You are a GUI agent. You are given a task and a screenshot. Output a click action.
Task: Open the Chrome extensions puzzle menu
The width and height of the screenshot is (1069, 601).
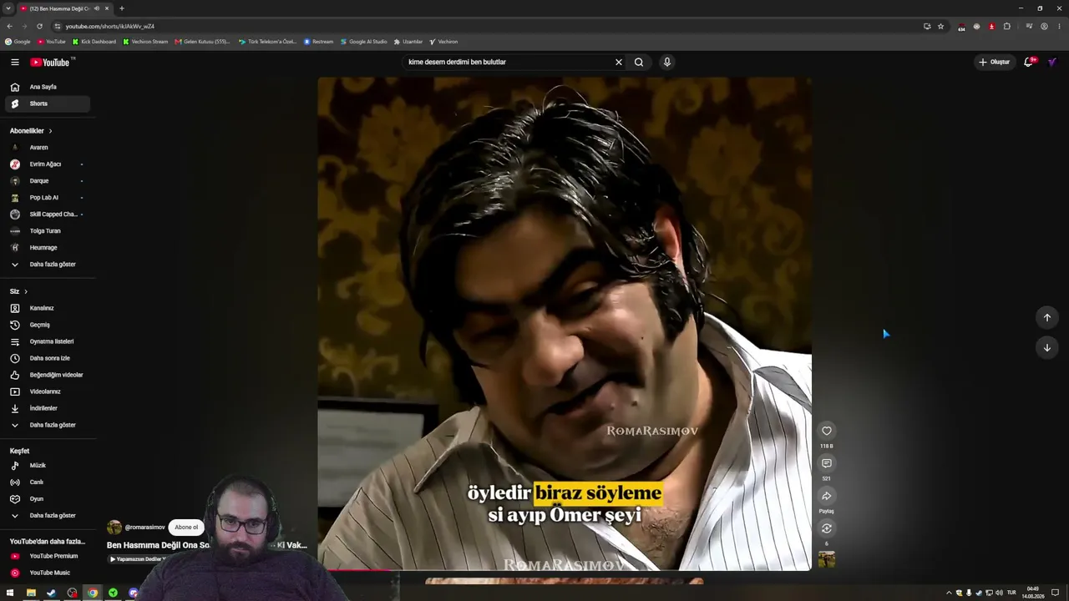[1007, 26]
